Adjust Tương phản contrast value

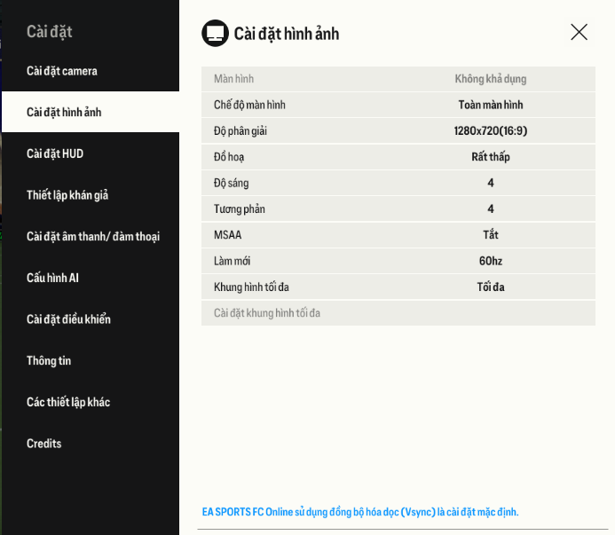pyautogui.click(x=490, y=209)
